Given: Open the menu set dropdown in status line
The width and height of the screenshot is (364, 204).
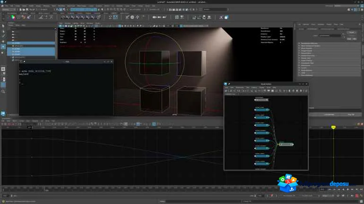Looking at the screenshot, I should coord(9,9).
